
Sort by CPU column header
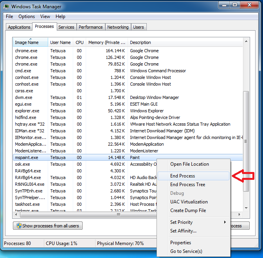coord(79,42)
